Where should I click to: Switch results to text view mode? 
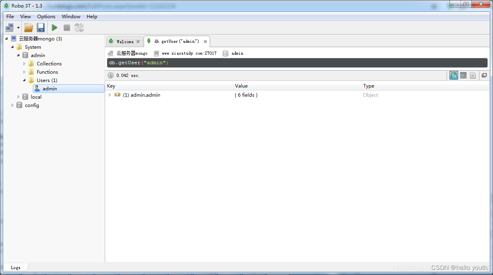pos(473,75)
